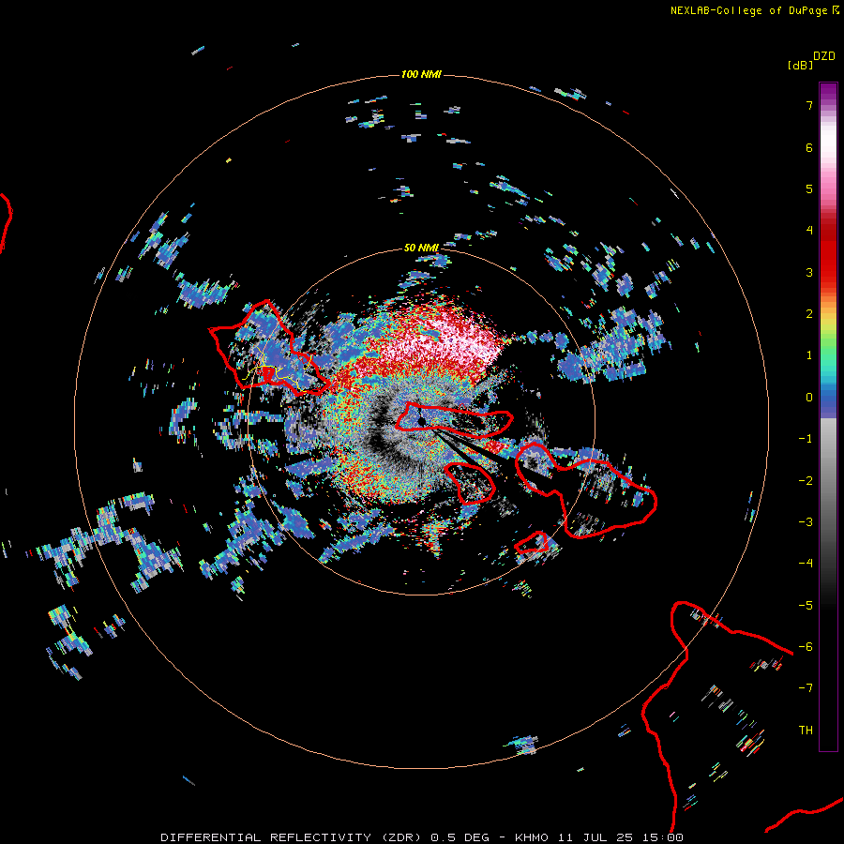Click the 7 dB legend value
844x844 pixels.
809,105
